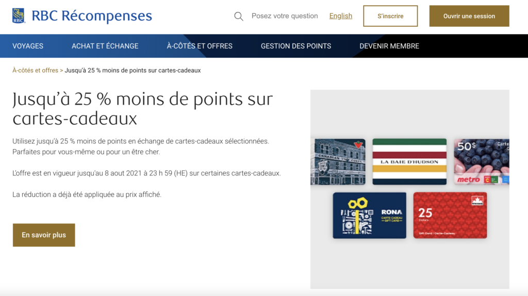Click the text 'La réduction a déjà été appliquée'

87,194
